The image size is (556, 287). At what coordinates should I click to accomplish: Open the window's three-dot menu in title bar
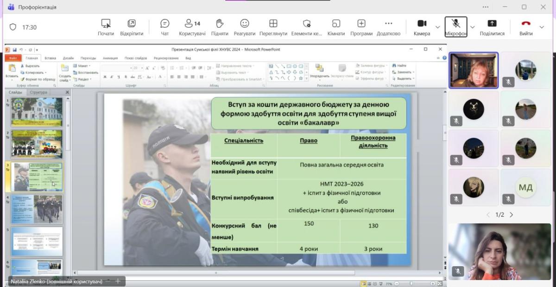point(486,7)
